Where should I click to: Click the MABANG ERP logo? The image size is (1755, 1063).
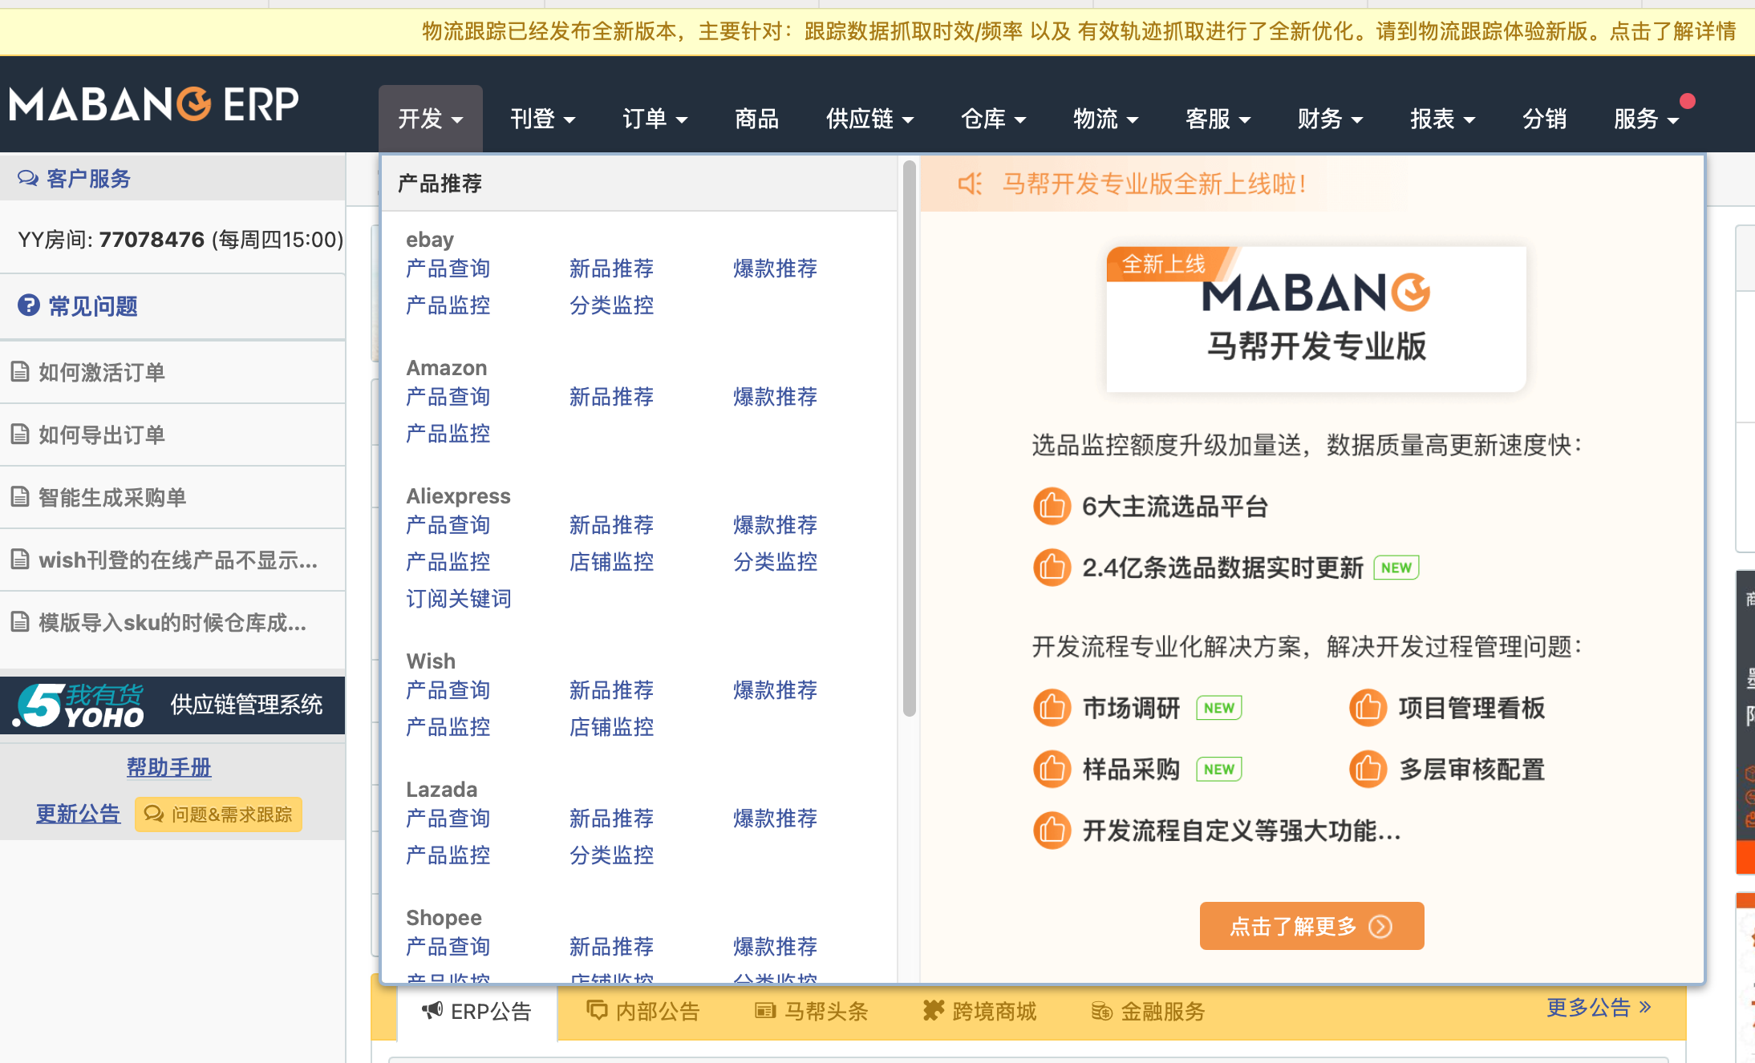pos(152,102)
